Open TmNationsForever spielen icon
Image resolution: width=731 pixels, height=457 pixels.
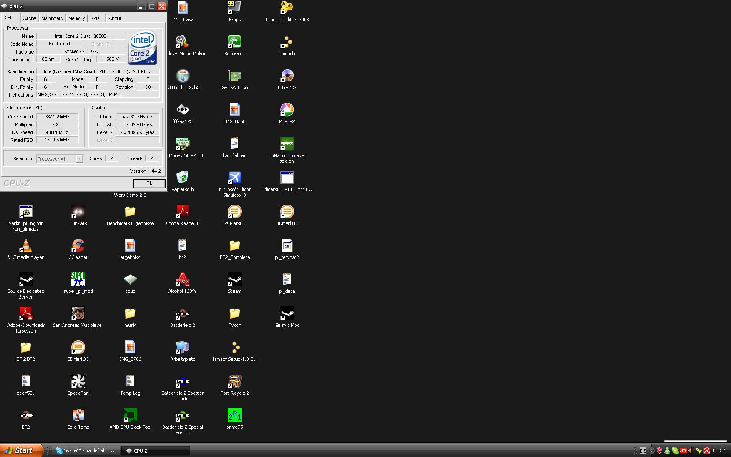tap(287, 150)
